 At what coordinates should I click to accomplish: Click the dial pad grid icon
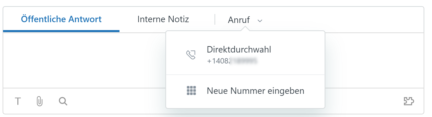point(191,90)
